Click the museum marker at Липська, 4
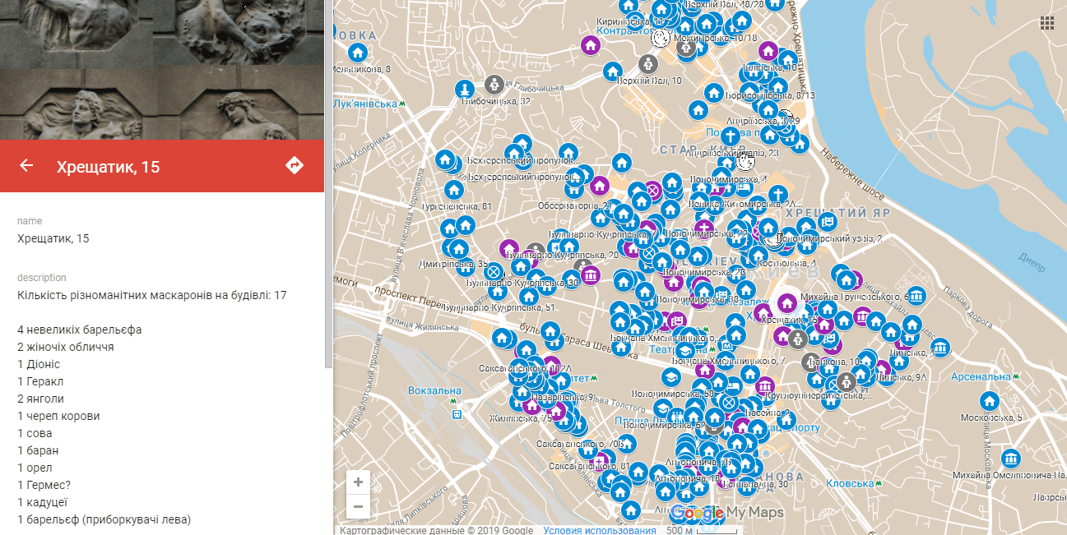 941,348
